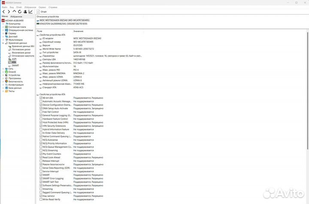Viewport: 309px width, 204px height.
Task: Select the SMART item in tree
Action: point(15,65)
